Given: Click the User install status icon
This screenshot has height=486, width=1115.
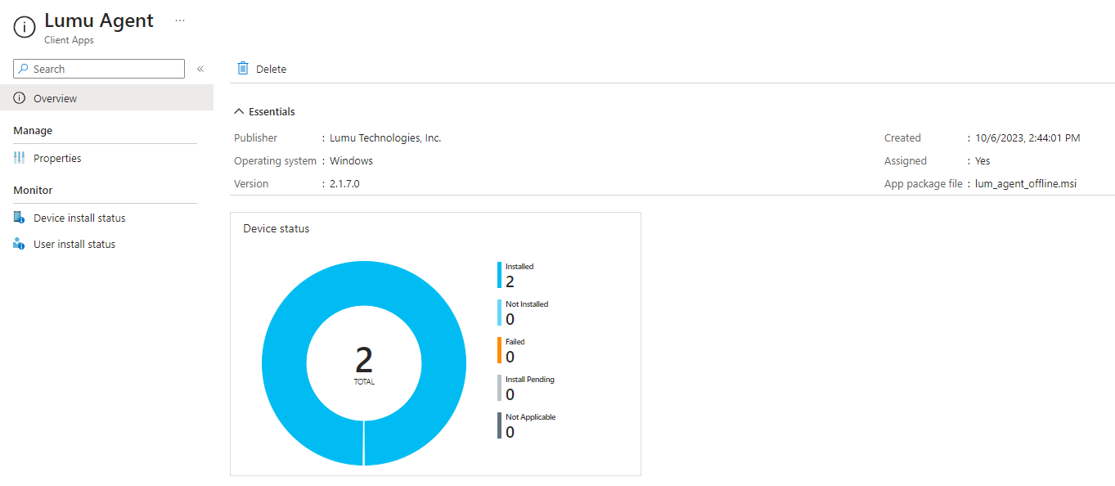Looking at the screenshot, I should pos(20,244).
